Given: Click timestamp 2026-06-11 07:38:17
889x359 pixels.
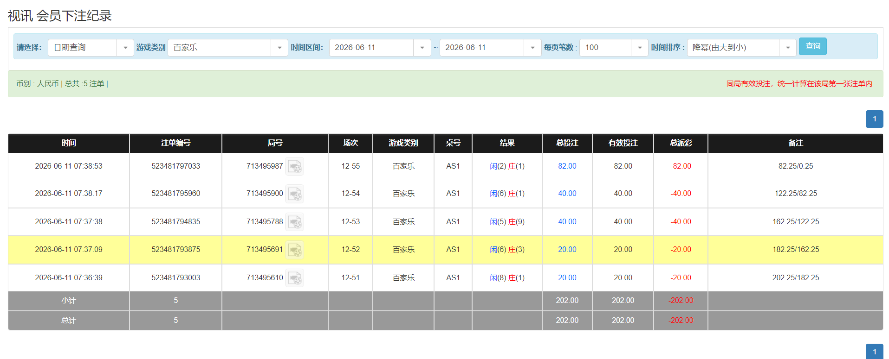Looking at the screenshot, I should (x=69, y=194).
